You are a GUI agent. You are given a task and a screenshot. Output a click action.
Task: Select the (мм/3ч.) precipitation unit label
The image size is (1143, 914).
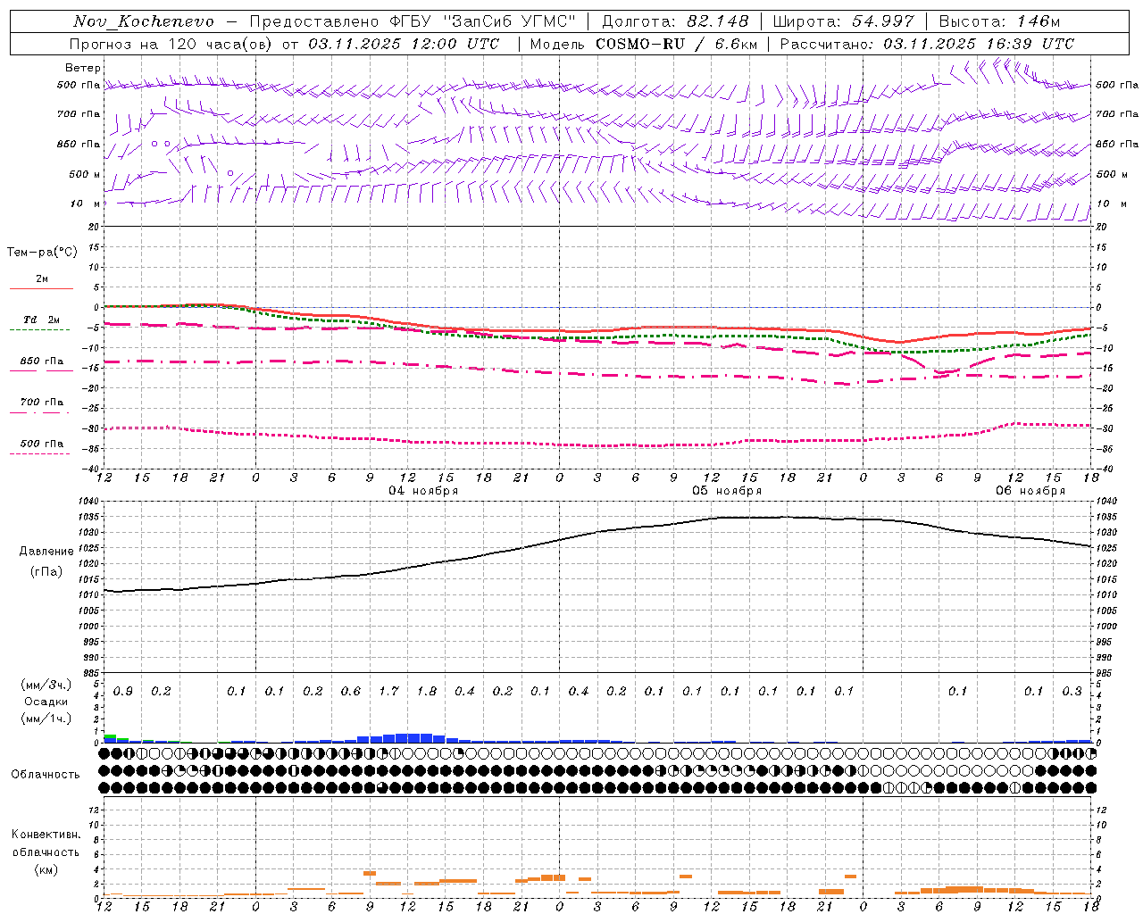tap(46, 685)
